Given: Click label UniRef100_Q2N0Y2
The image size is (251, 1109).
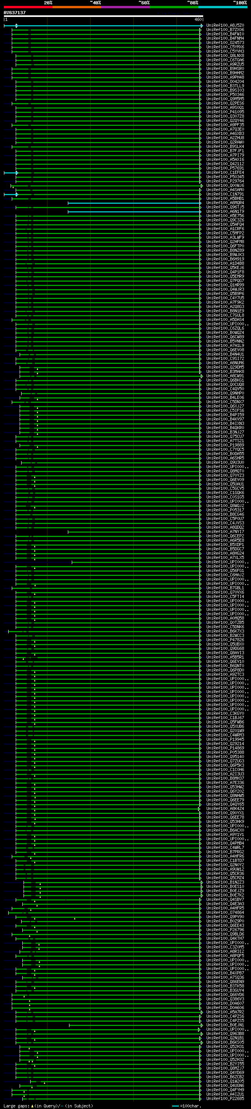Looking at the screenshot, I should 225,865.
